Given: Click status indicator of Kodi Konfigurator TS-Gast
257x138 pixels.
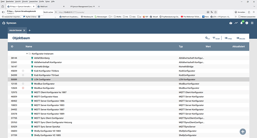Looking at the screenshot, I should 23,75.
